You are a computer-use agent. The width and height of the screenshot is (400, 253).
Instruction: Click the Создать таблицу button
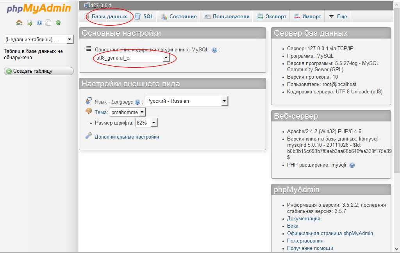tap(39, 71)
